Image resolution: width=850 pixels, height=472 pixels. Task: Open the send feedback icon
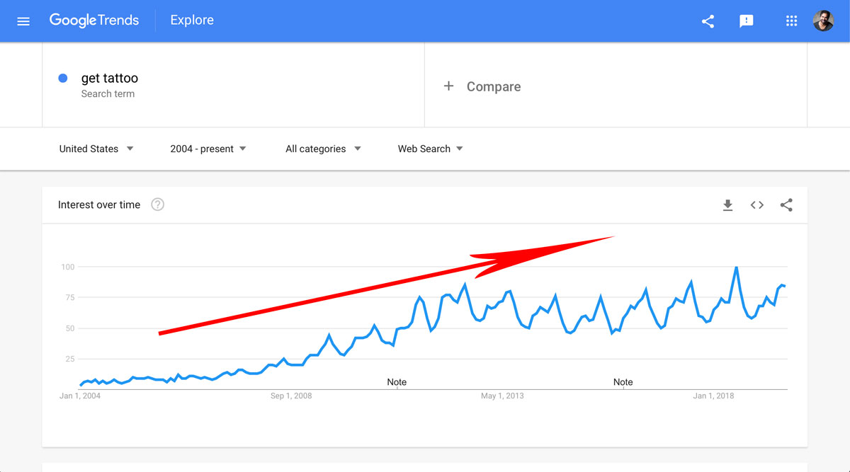click(746, 21)
